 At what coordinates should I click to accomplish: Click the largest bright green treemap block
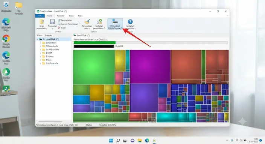94,67
